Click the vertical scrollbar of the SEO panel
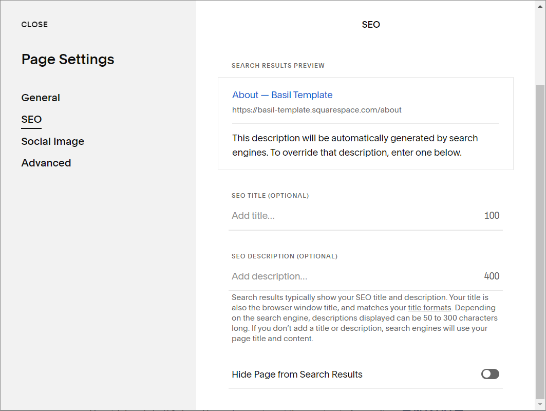 click(539, 241)
